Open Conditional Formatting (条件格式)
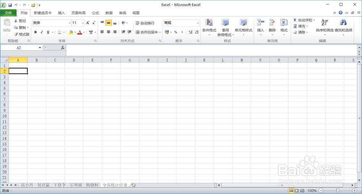This screenshot has height=194, width=362. (x=209, y=27)
